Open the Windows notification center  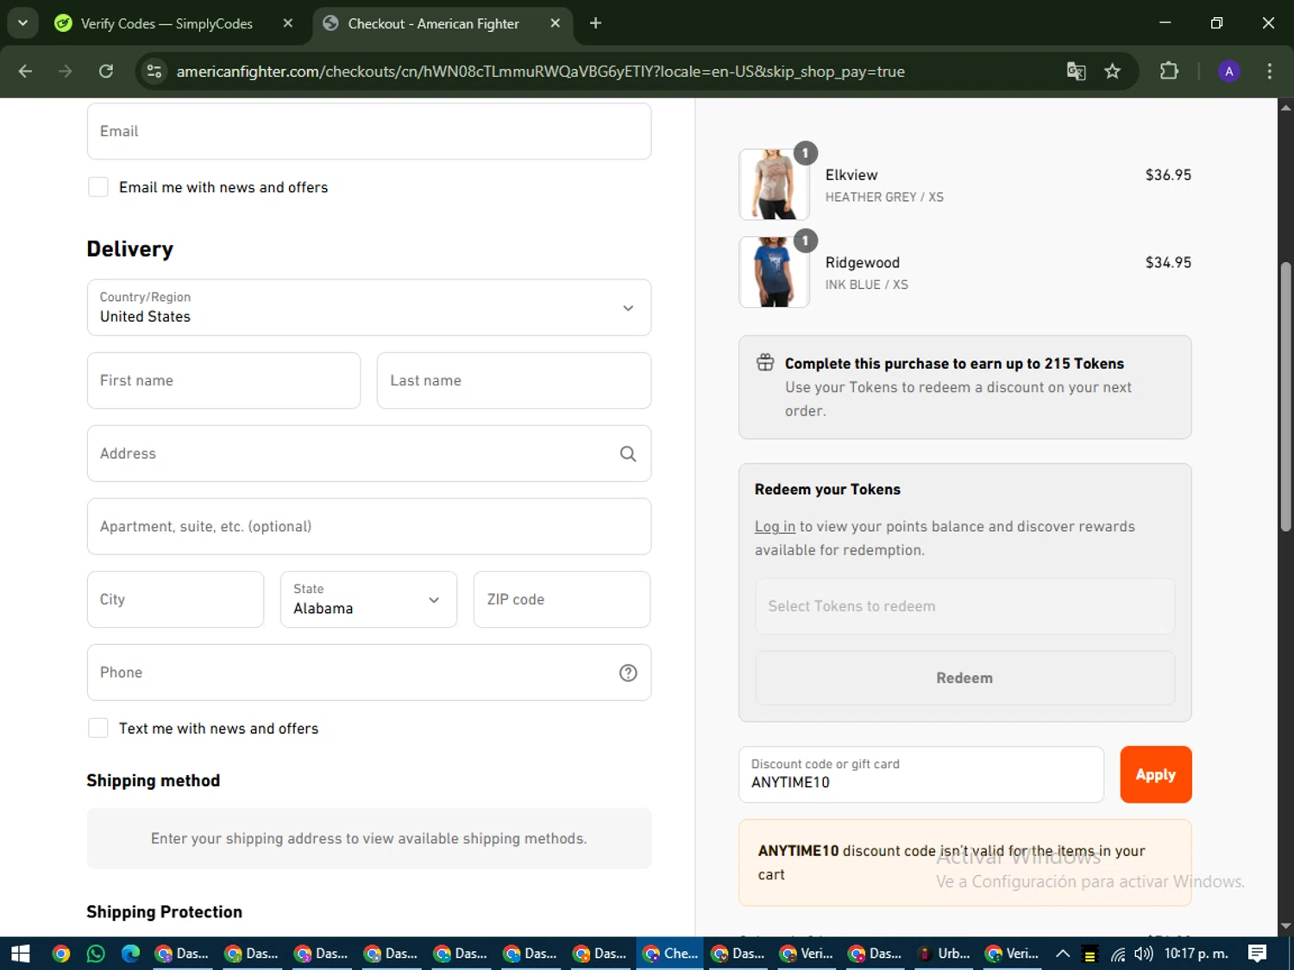1258,954
